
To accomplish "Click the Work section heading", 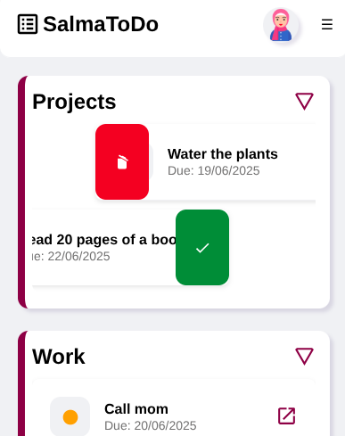I will [x=59, y=357].
